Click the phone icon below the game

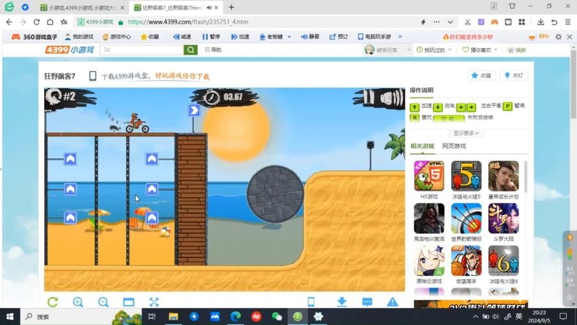(x=311, y=302)
